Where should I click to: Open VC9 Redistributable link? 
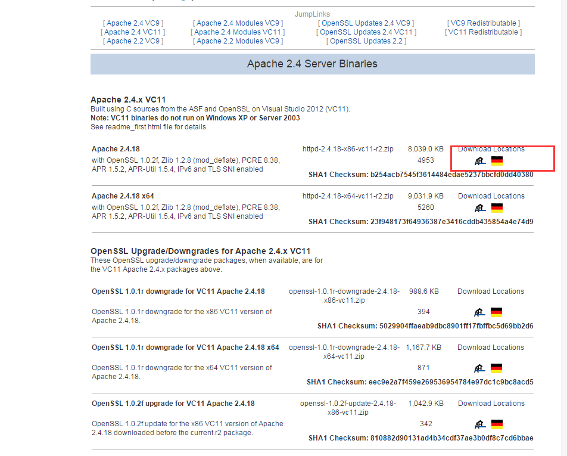pyautogui.click(x=484, y=23)
